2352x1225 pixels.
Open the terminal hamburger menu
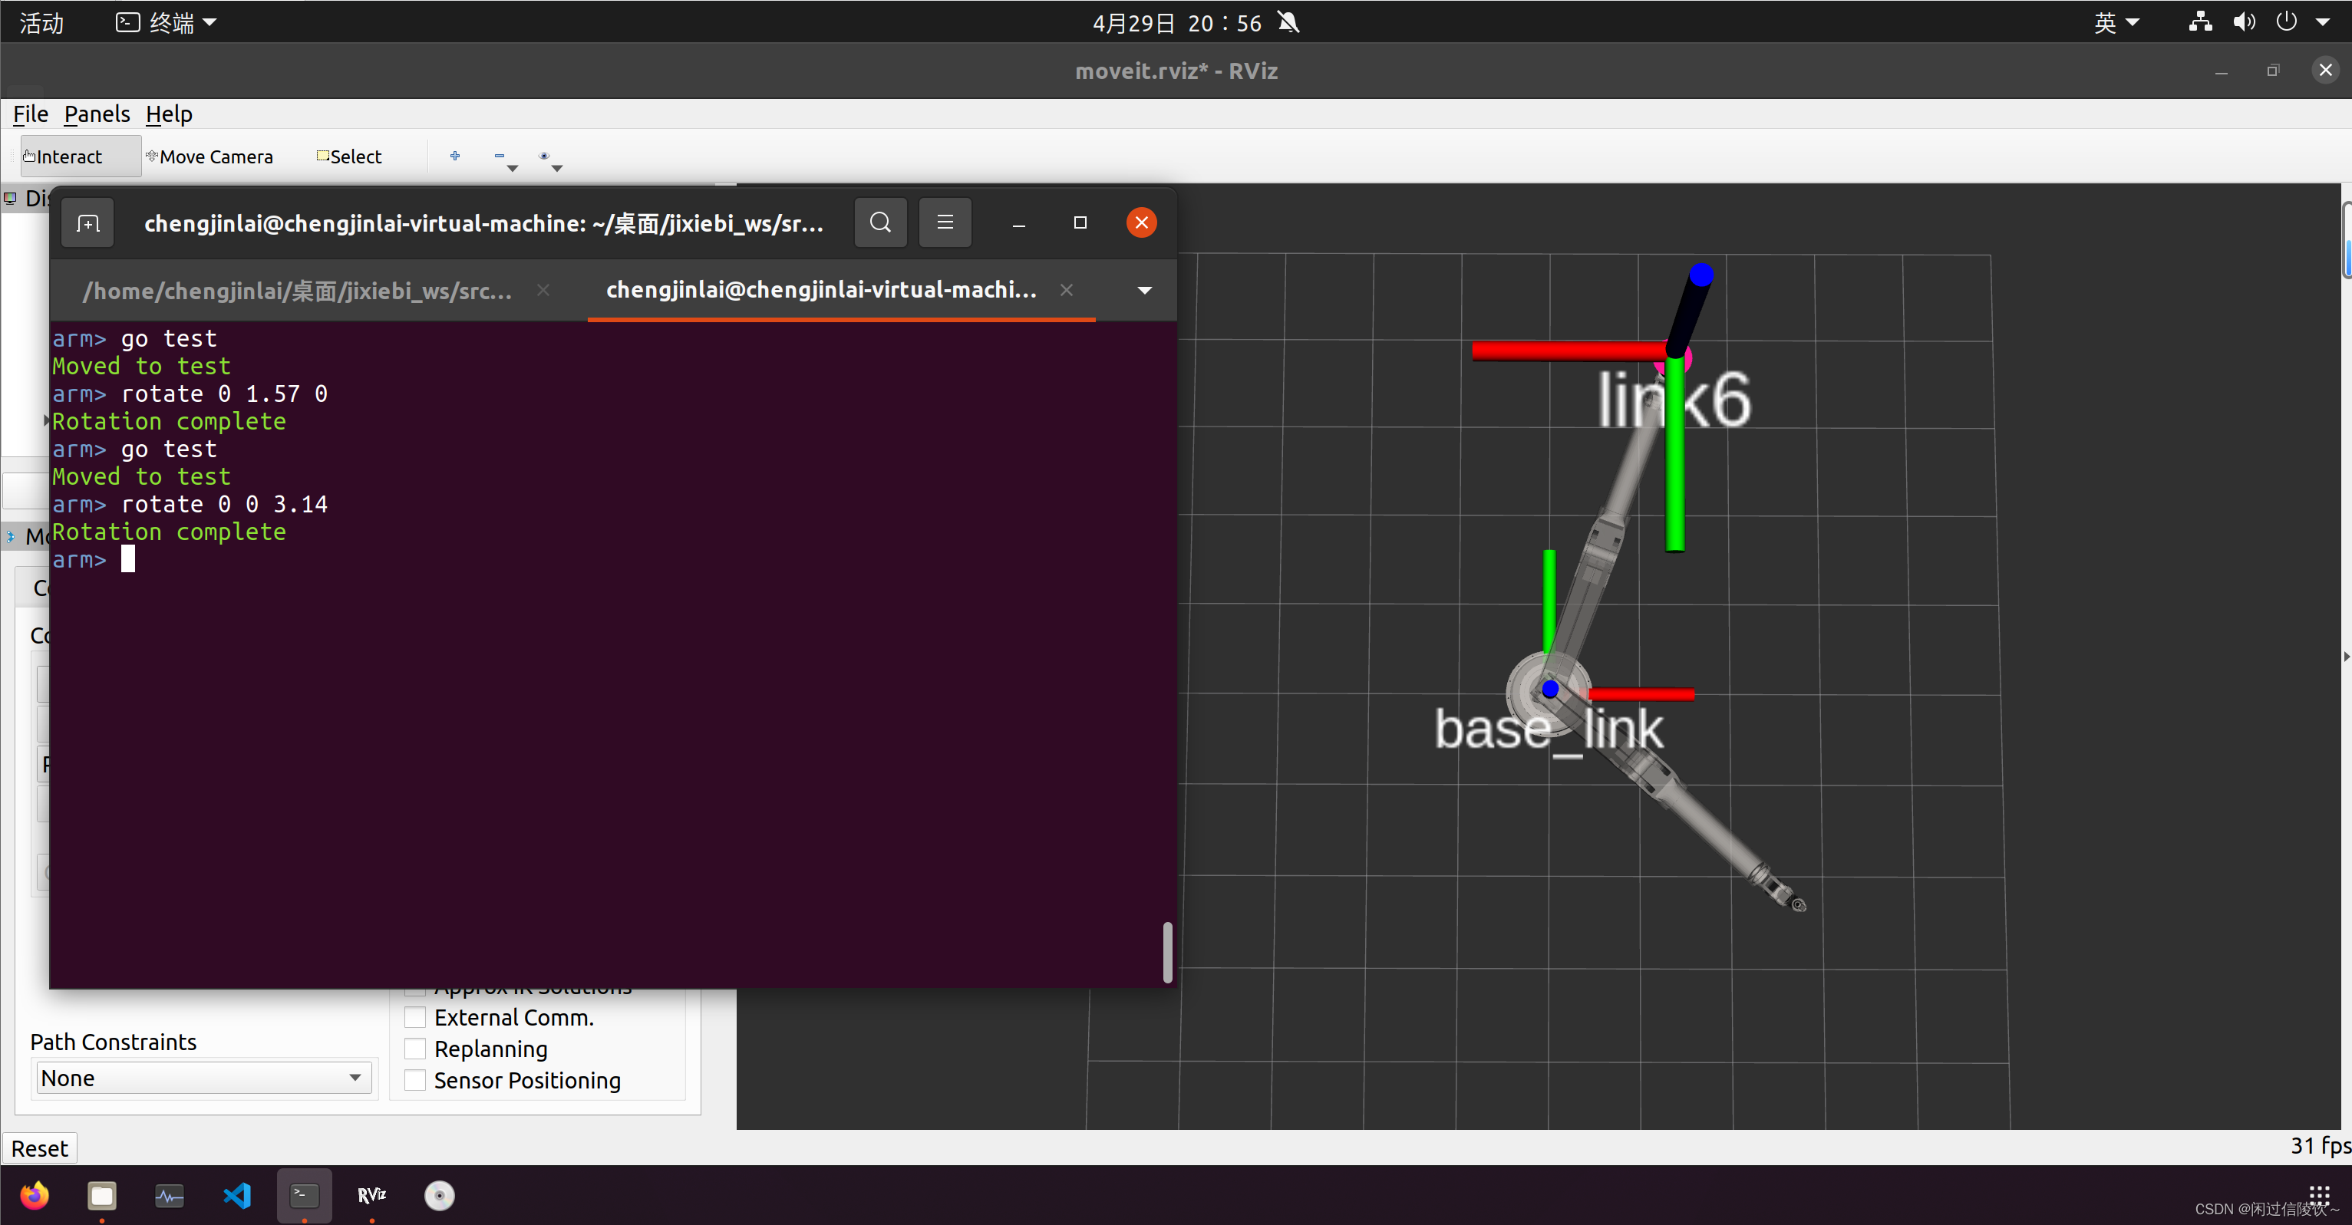coord(945,222)
